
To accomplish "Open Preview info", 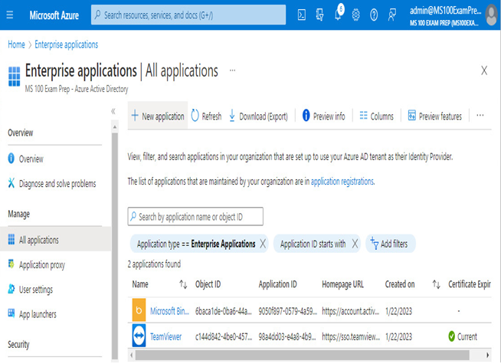I will pyautogui.click(x=324, y=116).
